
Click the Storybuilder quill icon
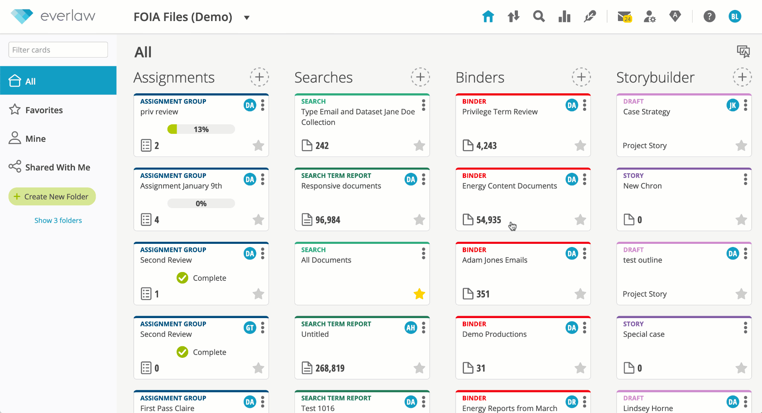(589, 16)
